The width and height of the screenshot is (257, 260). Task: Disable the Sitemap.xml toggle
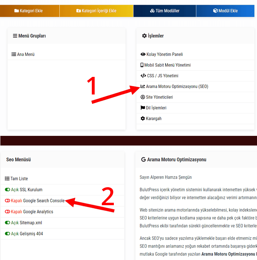pos(8,223)
